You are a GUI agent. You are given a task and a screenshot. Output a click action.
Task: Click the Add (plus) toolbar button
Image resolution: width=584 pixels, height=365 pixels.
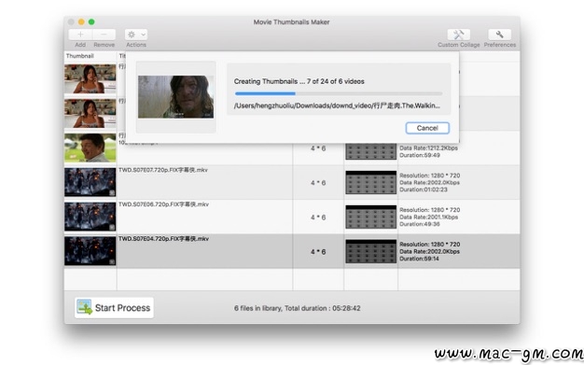pyautogui.click(x=80, y=35)
